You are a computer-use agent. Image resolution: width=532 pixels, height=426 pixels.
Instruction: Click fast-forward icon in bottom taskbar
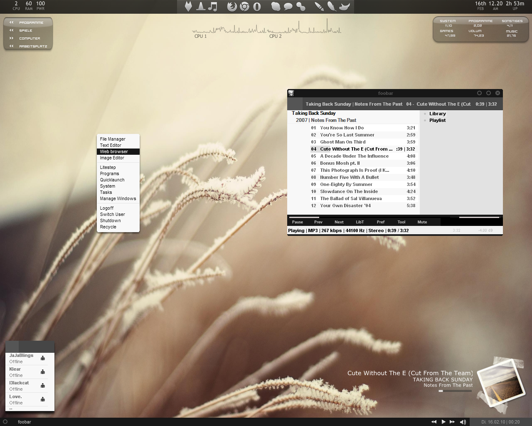tap(452, 422)
